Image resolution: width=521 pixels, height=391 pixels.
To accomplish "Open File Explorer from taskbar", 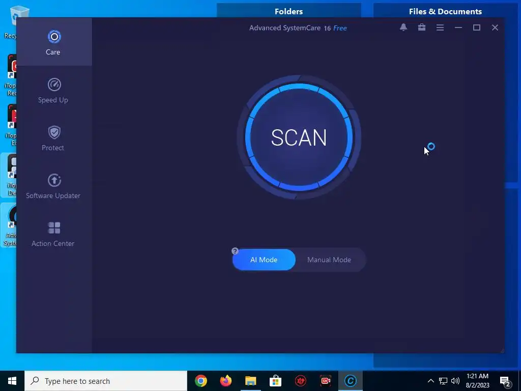I will 250,381.
